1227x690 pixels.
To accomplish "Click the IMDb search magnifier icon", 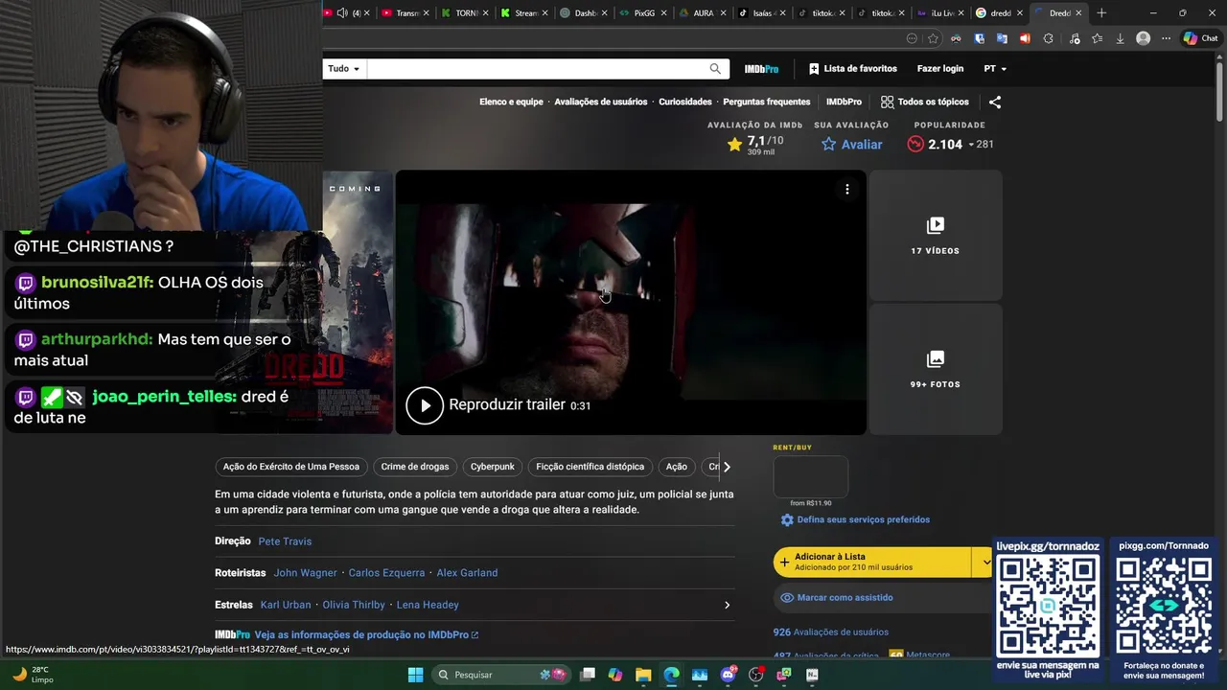I will coord(715,69).
